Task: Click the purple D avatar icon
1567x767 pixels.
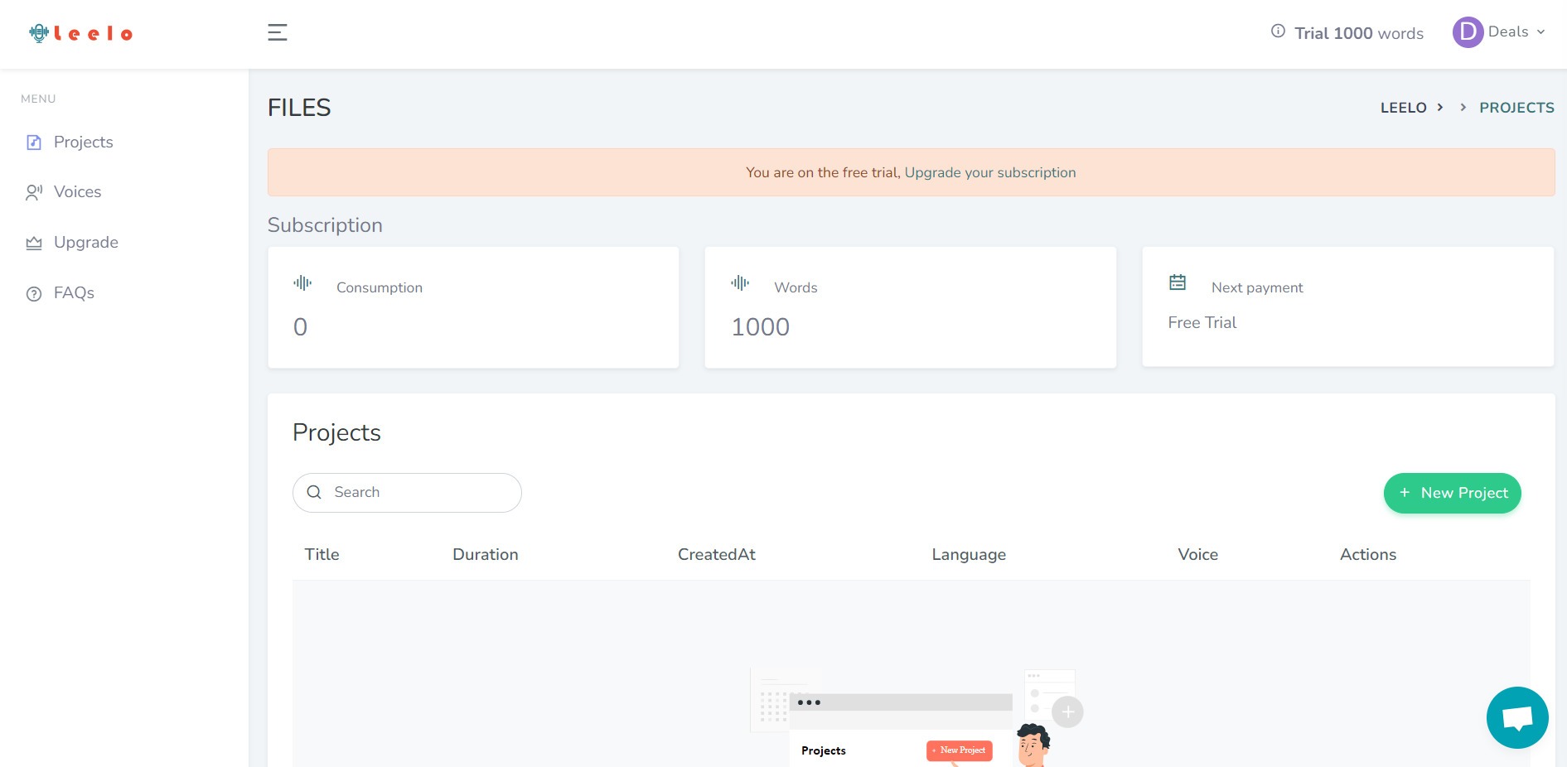Action: (1468, 32)
